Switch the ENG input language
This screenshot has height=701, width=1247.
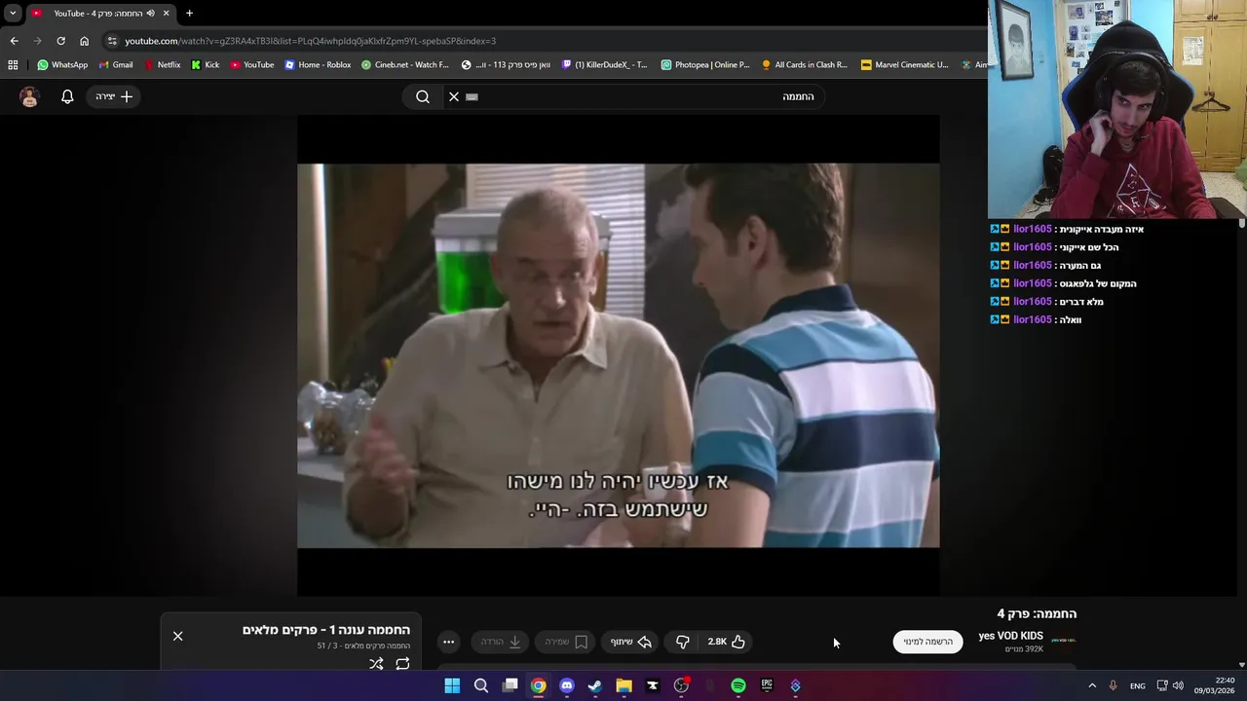1138,685
